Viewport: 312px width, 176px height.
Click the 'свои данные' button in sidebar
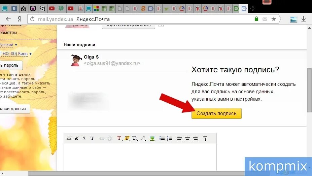(15, 109)
